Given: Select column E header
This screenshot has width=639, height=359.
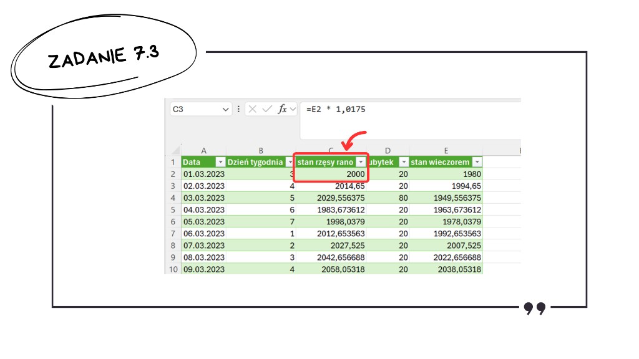Looking at the screenshot, I should (x=446, y=151).
